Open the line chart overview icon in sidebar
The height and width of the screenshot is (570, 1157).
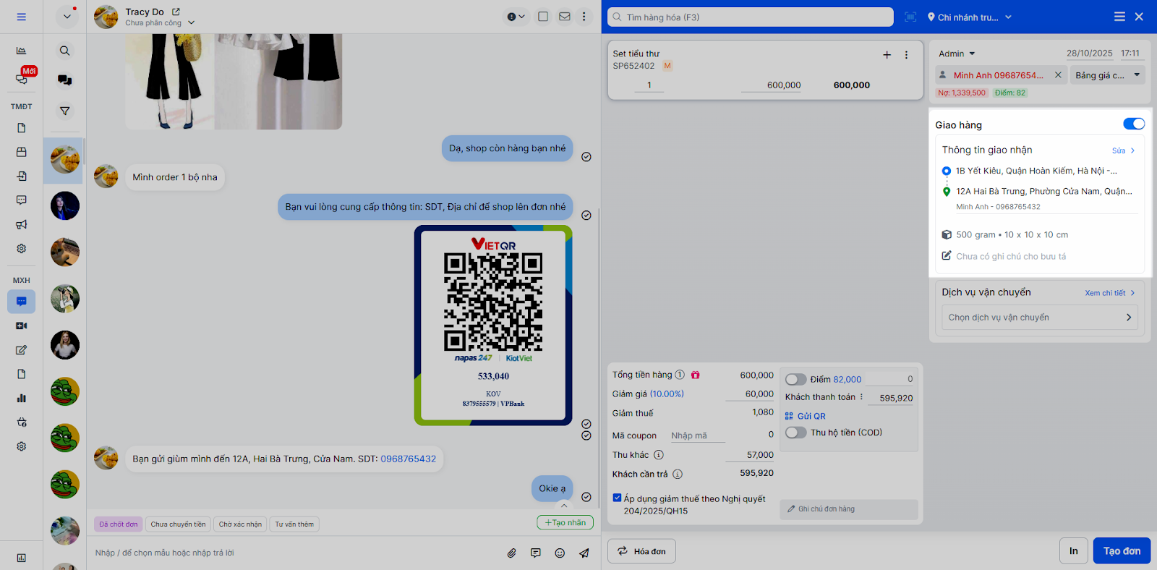pos(21,51)
